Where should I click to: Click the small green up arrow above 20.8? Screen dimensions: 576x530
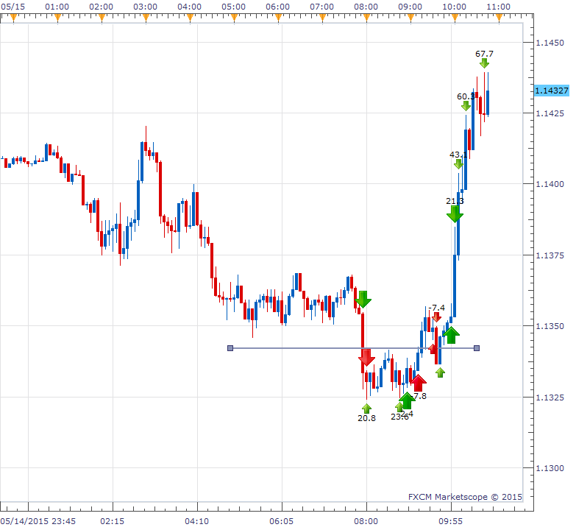[x=366, y=409]
